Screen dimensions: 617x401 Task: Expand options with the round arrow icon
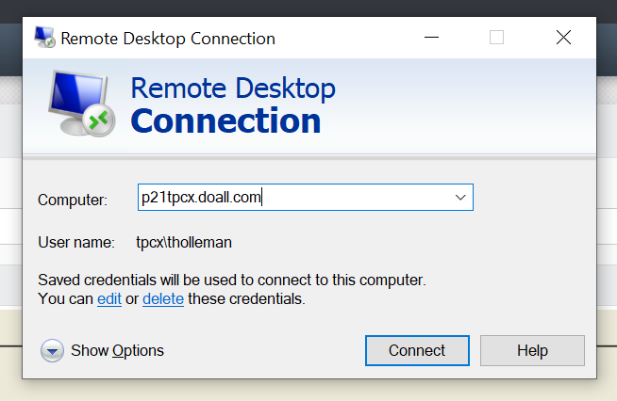coord(52,351)
